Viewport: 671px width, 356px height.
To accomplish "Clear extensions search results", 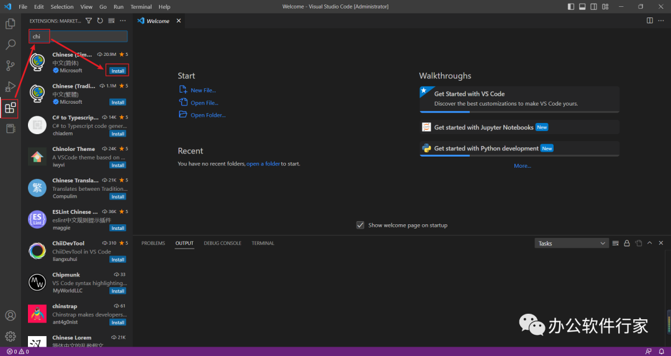I will click(111, 21).
